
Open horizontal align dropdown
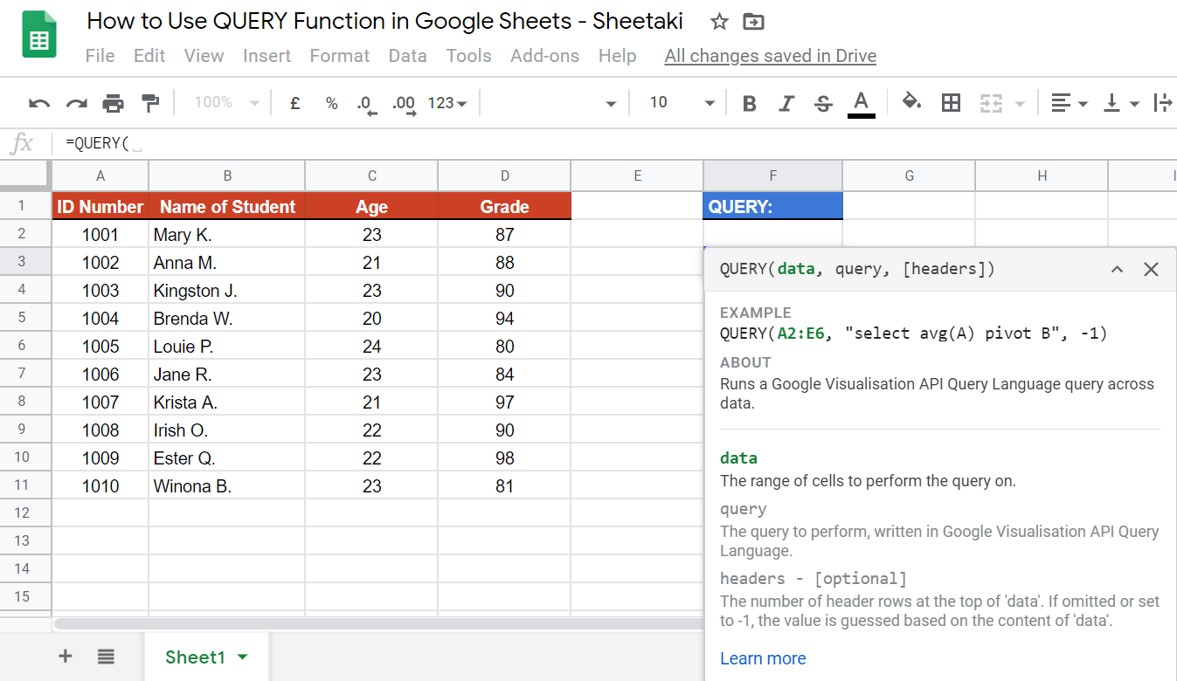pyautogui.click(x=1069, y=103)
